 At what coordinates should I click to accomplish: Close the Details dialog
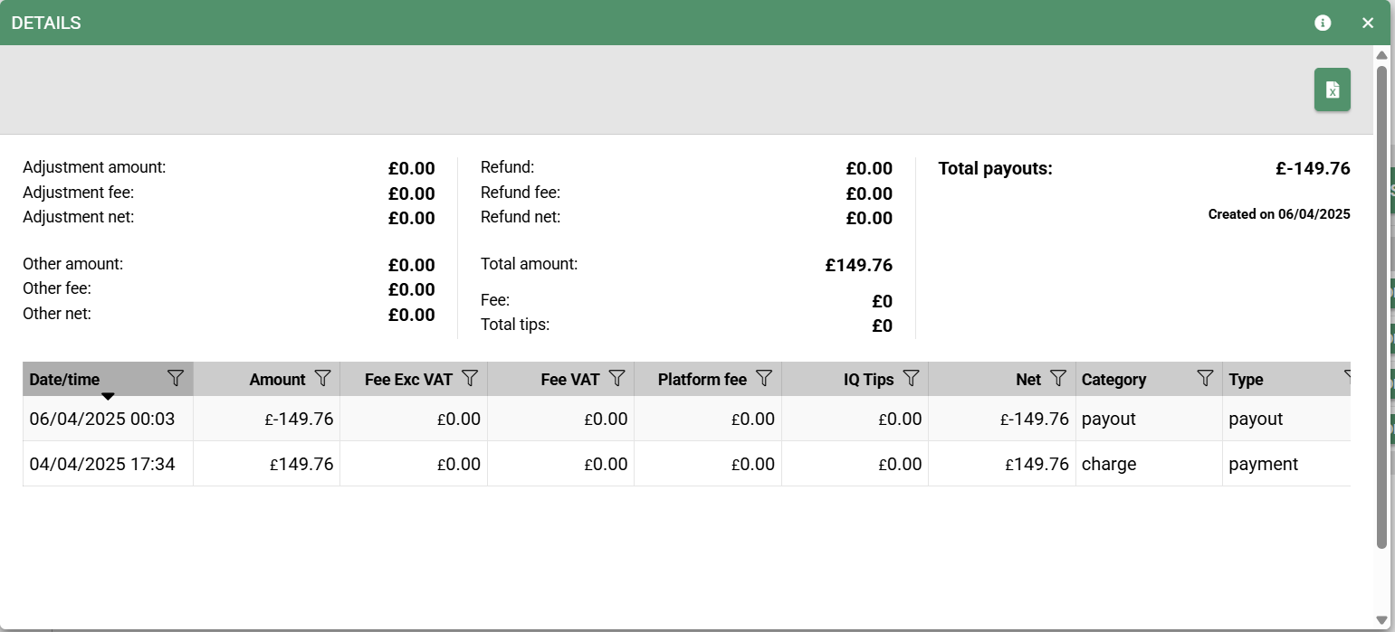click(1368, 23)
